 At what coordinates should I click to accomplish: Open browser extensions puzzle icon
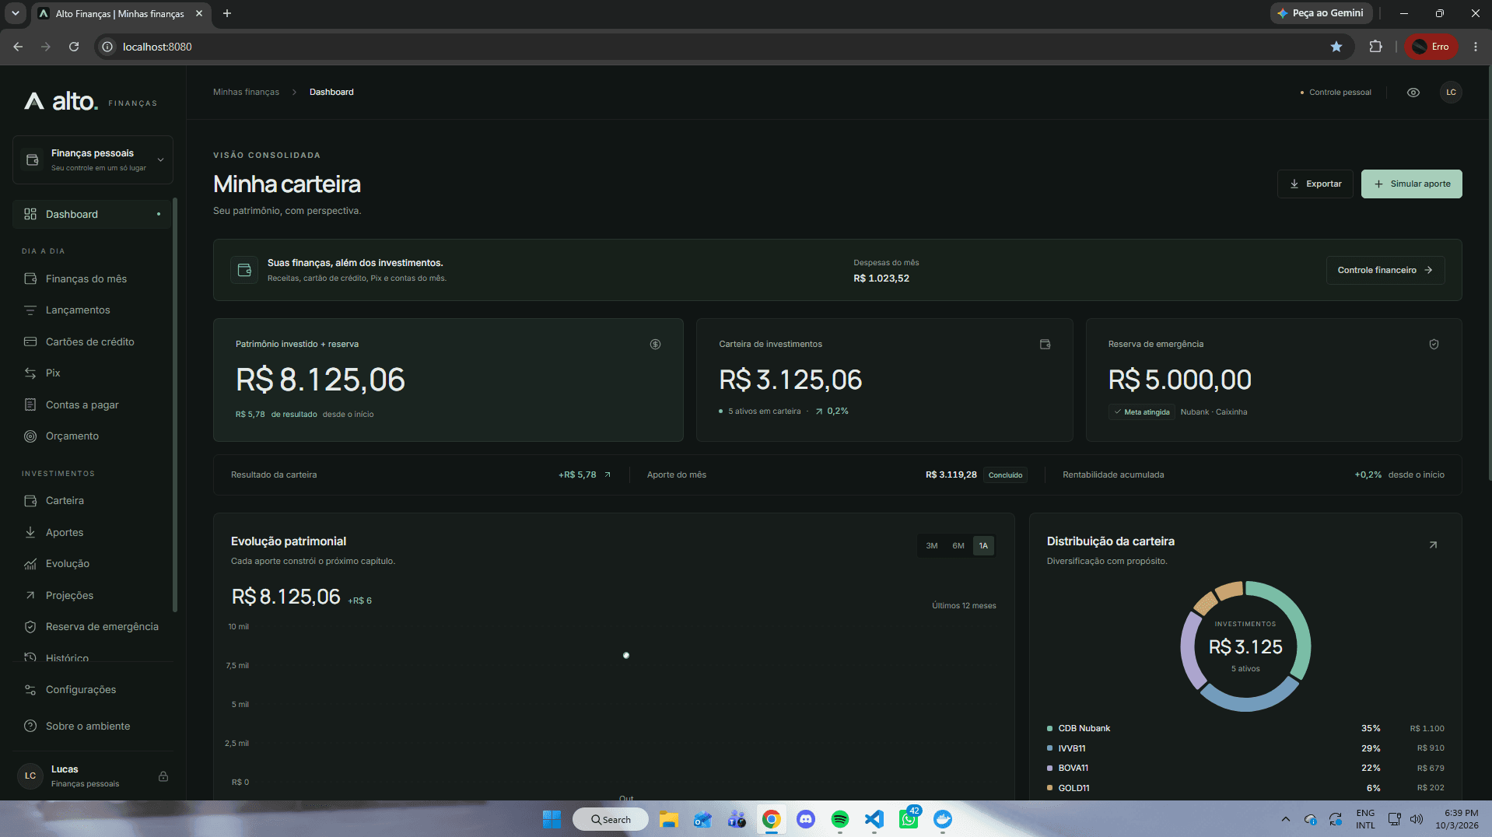1375,47
